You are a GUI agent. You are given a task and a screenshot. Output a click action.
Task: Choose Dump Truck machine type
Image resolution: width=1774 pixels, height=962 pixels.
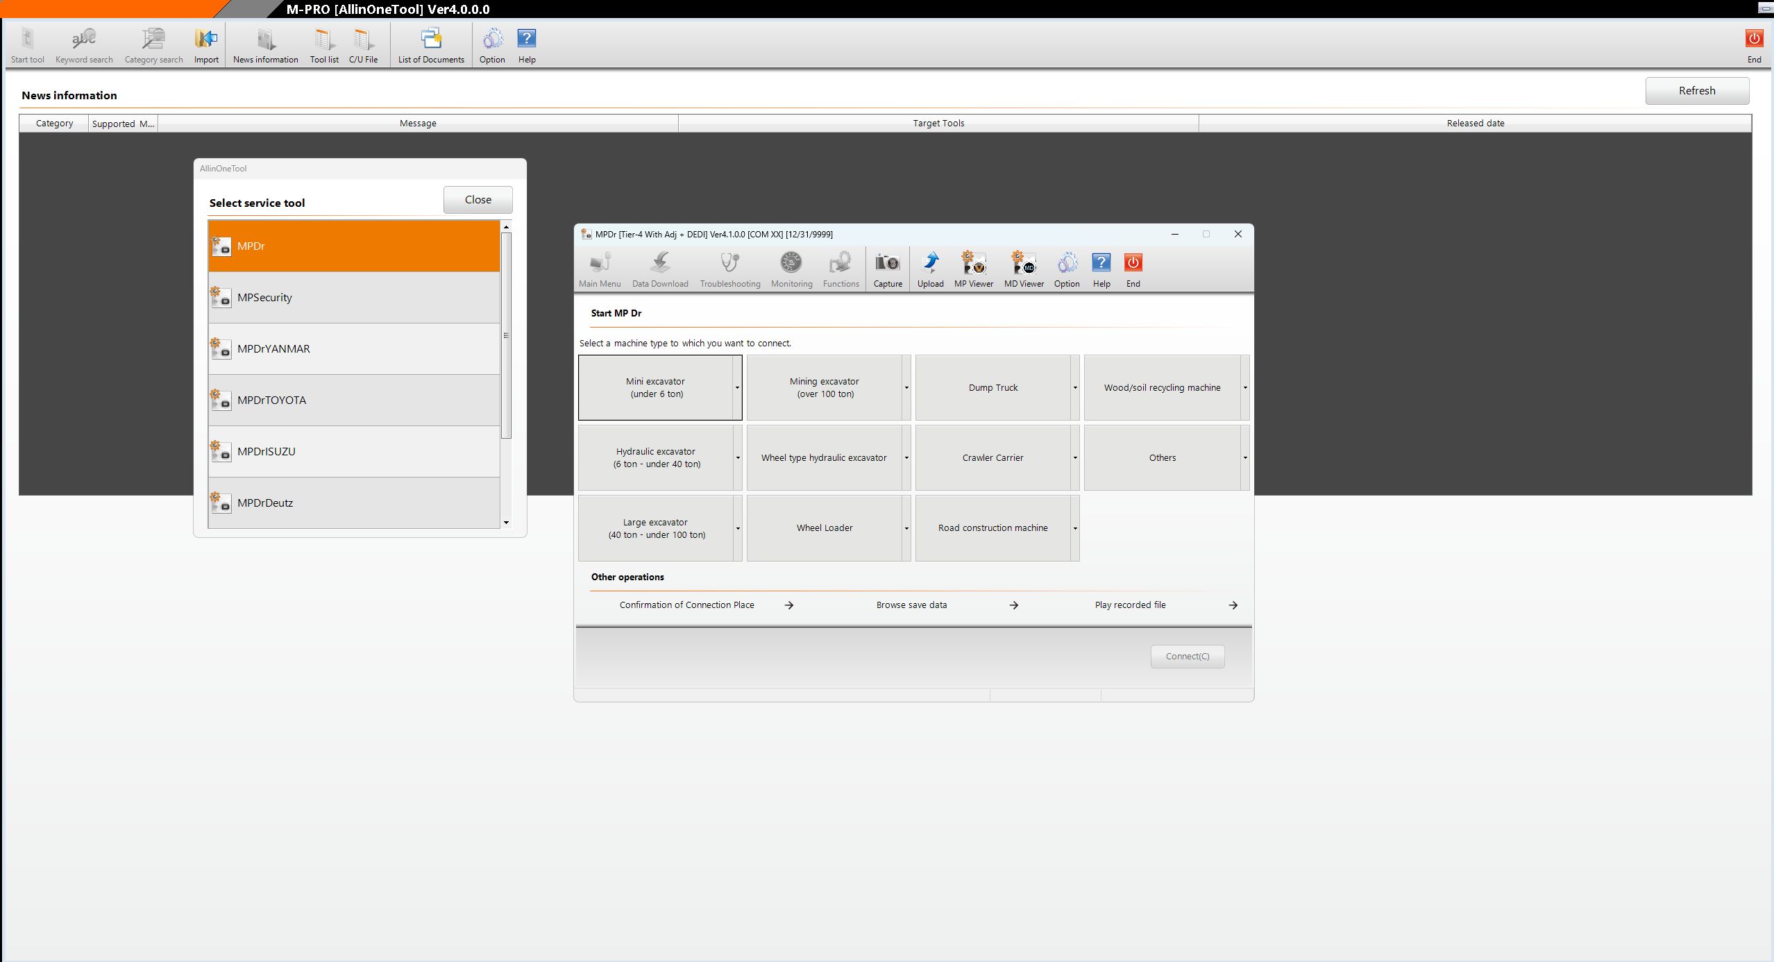coord(993,387)
